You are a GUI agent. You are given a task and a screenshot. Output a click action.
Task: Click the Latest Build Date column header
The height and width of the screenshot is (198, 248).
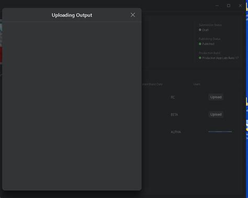152,84
